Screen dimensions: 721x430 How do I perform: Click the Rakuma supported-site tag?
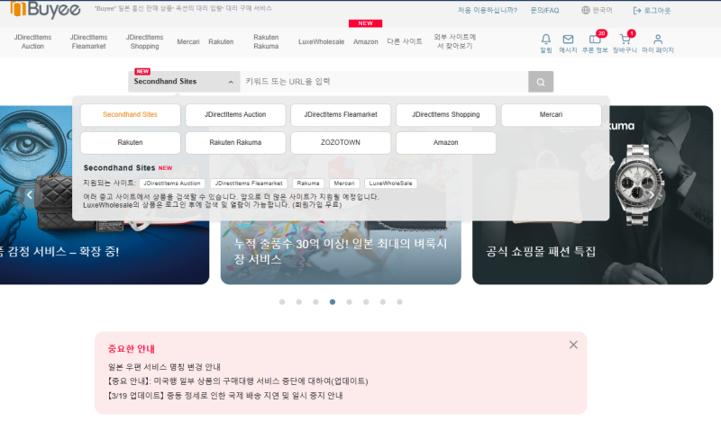click(x=308, y=184)
